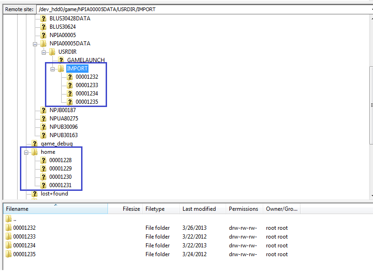Select the NPUA80275 tree label

pos(64,119)
